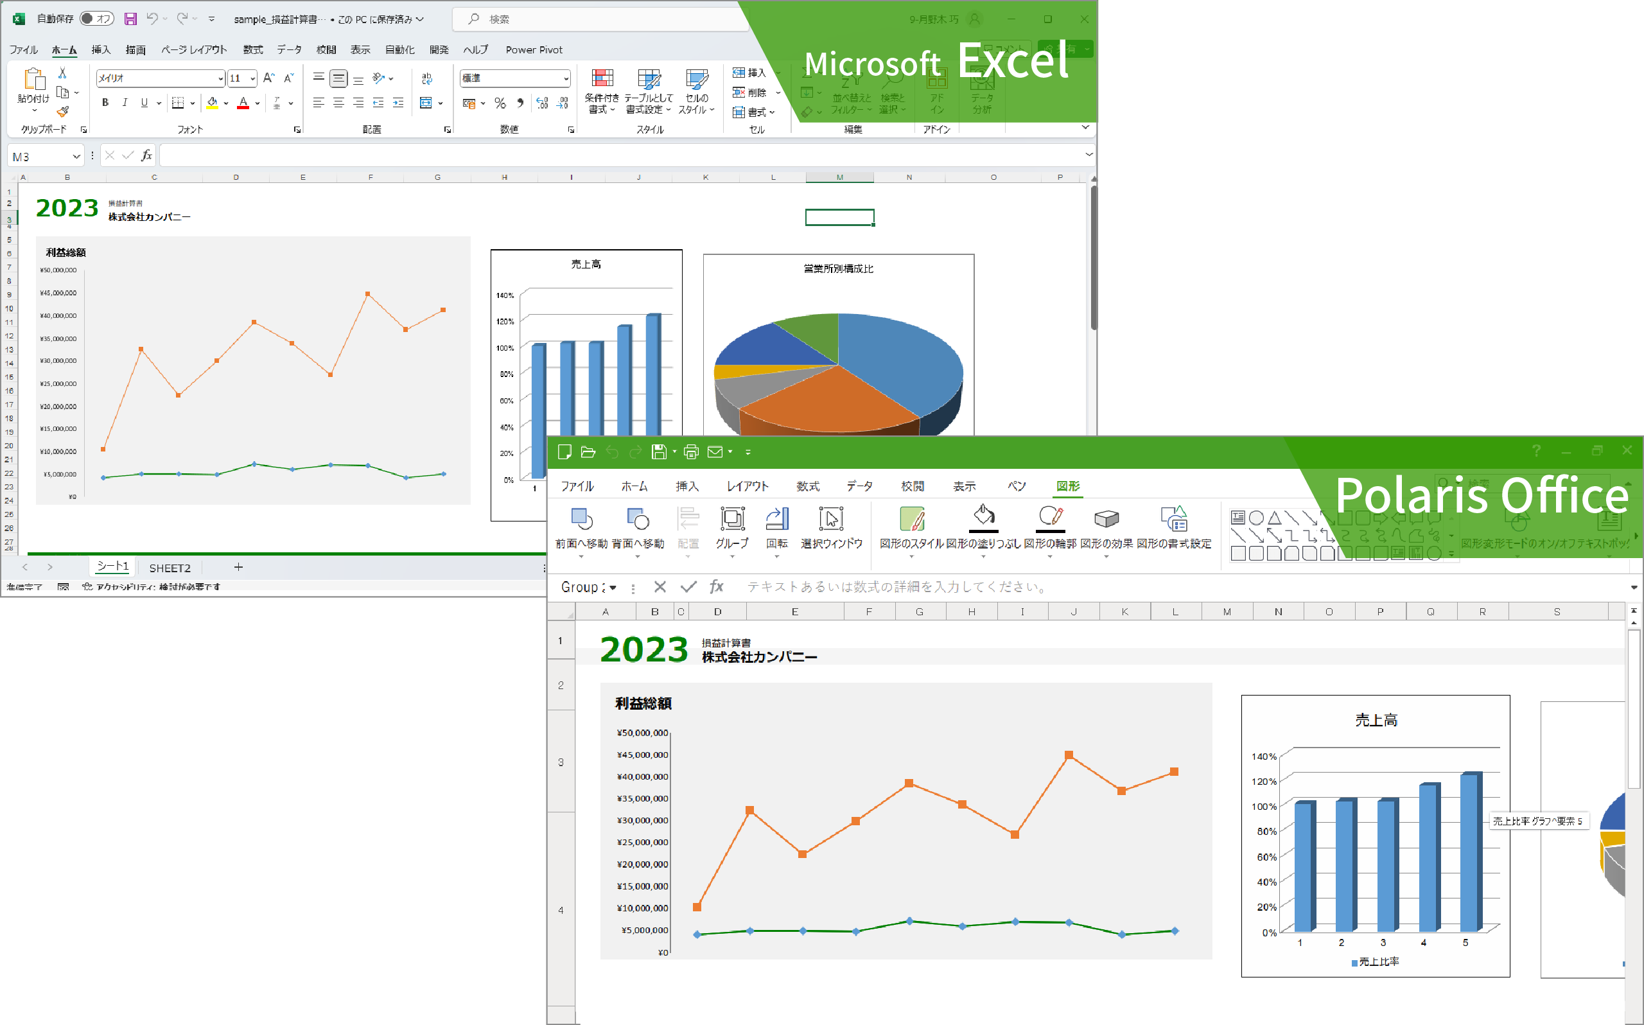Expand the number format combo box
The height and width of the screenshot is (1025, 1644).
tap(565, 78)
